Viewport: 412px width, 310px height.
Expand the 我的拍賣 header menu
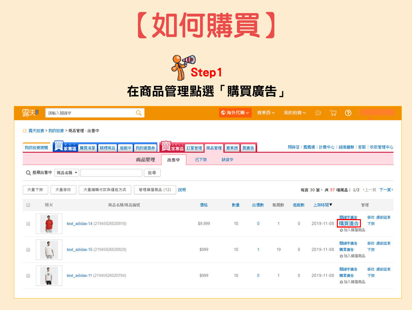coord(295,113)
